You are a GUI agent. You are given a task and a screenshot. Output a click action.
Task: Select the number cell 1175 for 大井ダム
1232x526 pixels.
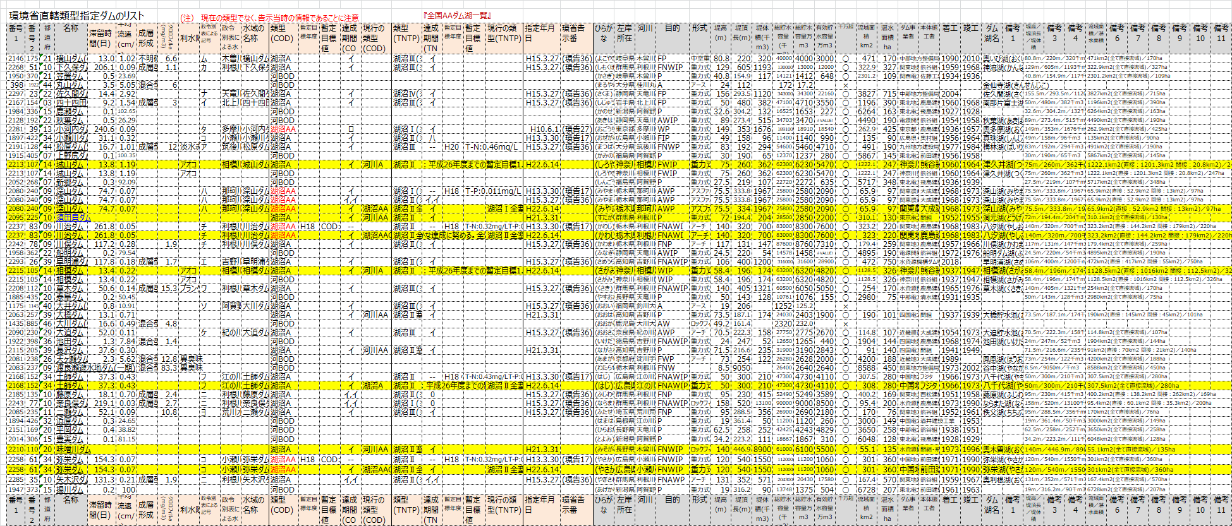click(x=16, y=306)
